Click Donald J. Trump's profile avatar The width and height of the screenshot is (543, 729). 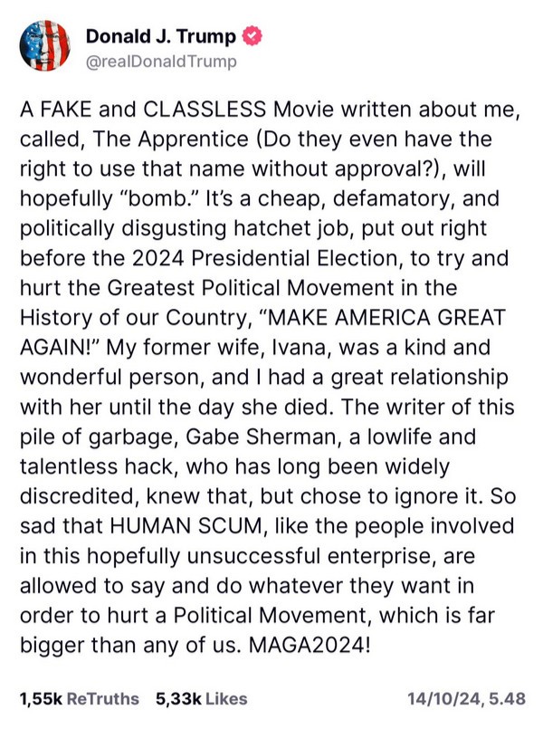[43, 47]
